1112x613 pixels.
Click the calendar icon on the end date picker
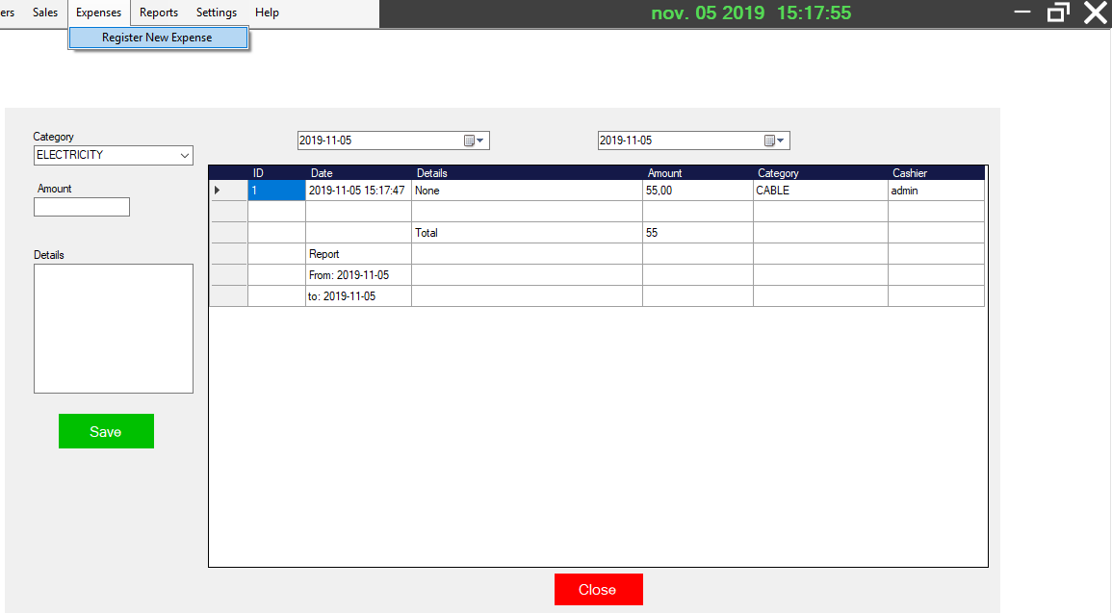pyautogui.click(x=770, y=140)
